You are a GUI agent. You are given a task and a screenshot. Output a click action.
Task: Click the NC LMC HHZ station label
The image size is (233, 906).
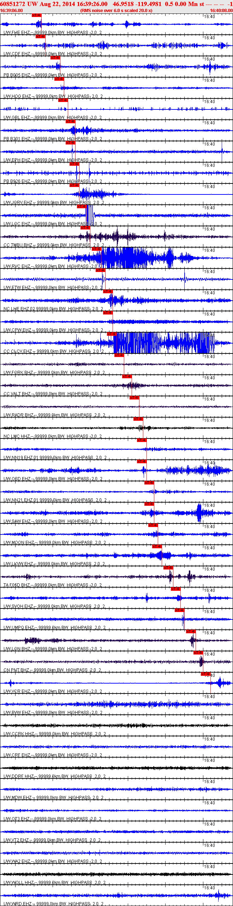pyautogui.click(x=17, y=436)
